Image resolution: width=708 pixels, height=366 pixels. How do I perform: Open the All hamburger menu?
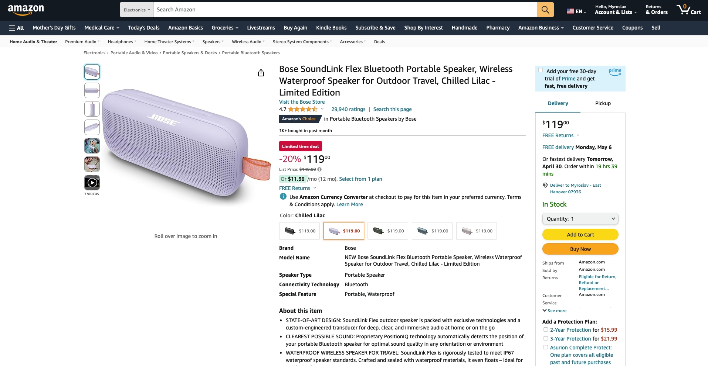(16, 28)
